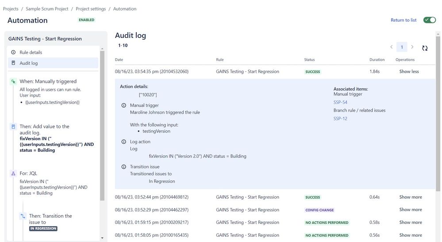Click the audit log vertical scrollbar
Image resolution: width=442 pixels, height=242 pixels.
(x=438, y=114)
